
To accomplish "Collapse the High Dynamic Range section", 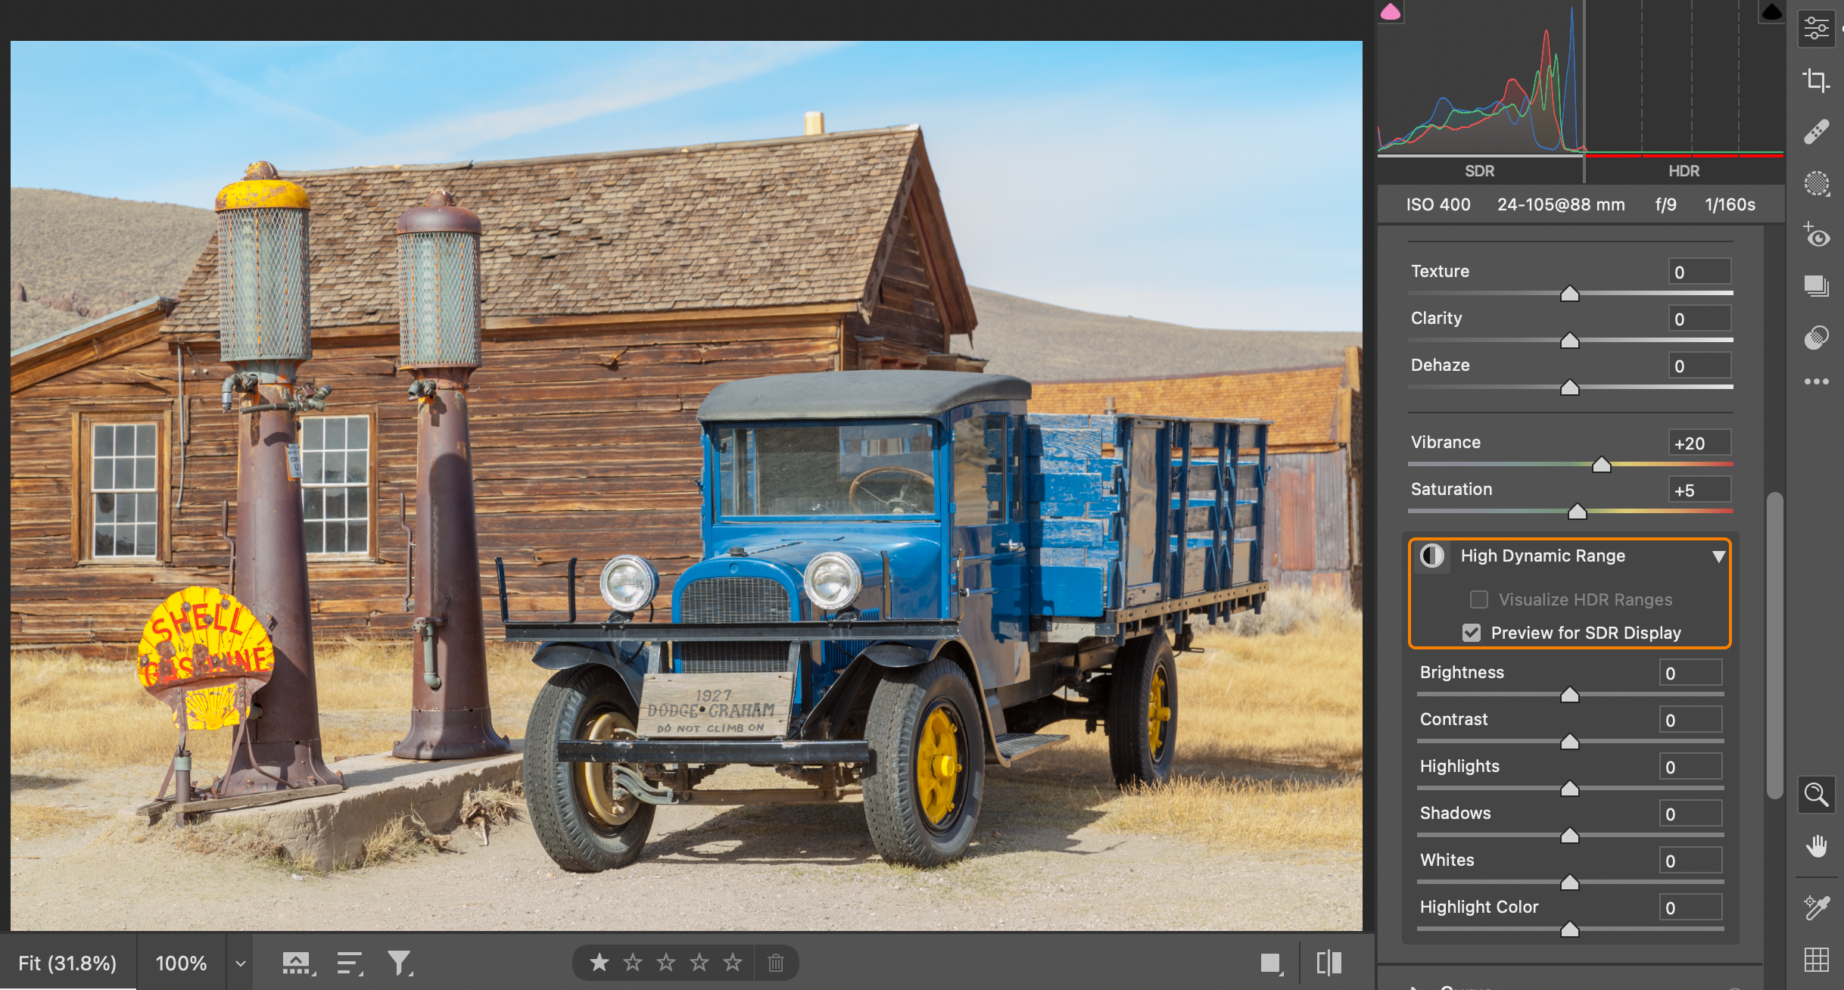I will pyautogui.click(x=1718, y=556).
